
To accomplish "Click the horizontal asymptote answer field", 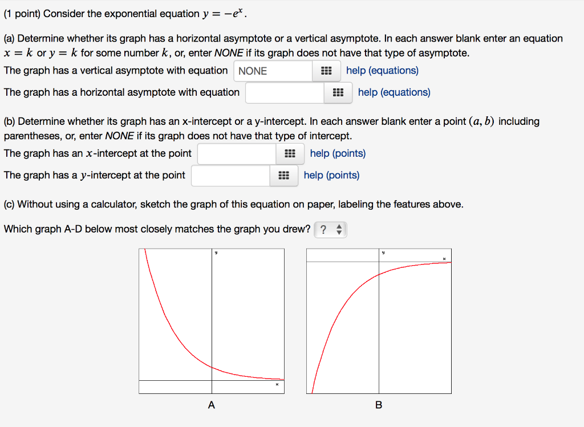I will [284, 92].
